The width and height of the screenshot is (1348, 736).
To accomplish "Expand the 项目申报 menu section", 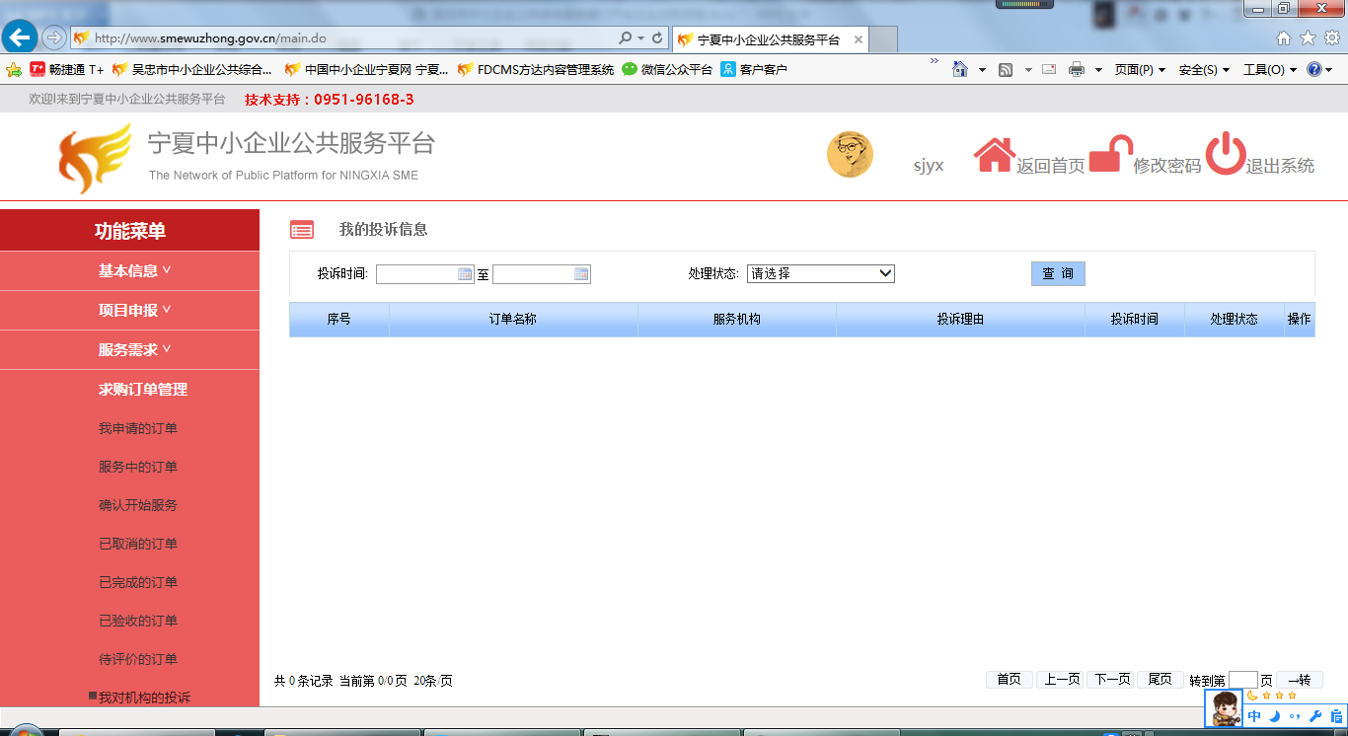I will 134,310.
